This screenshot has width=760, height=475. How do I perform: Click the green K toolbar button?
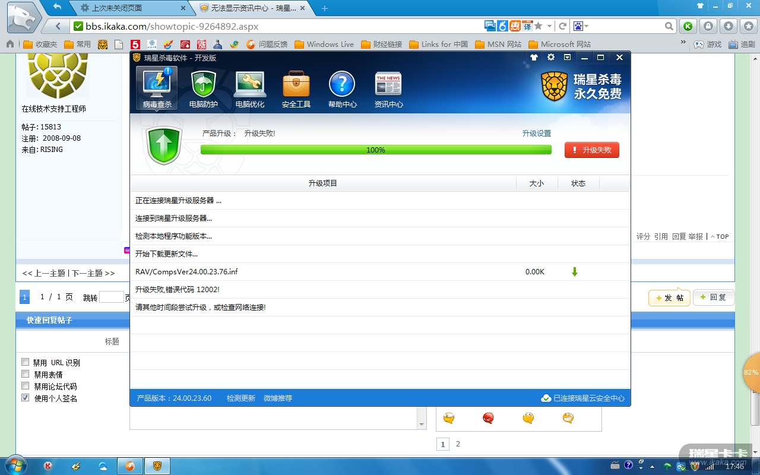click(x=688, y=26)
